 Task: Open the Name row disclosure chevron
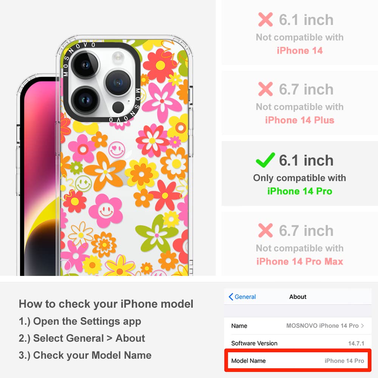pyautogui.click(x=363, y=326)
